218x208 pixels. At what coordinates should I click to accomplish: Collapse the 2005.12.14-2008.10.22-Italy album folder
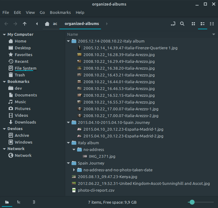point(68,41)
